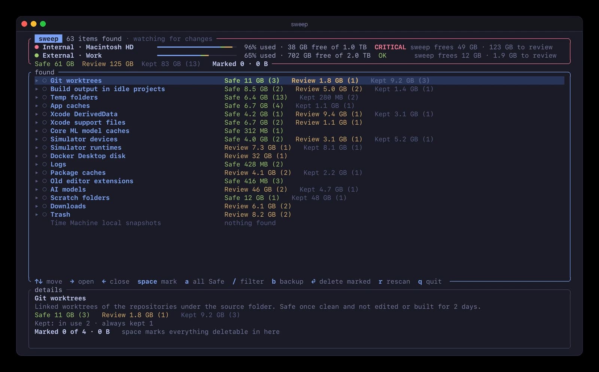Click space mark shortcut
This screenshot has height=372, width=599.
(x=157, y=281)
